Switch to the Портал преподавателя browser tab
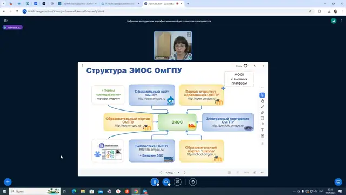The image size is (346, 195). pos(77,4)
